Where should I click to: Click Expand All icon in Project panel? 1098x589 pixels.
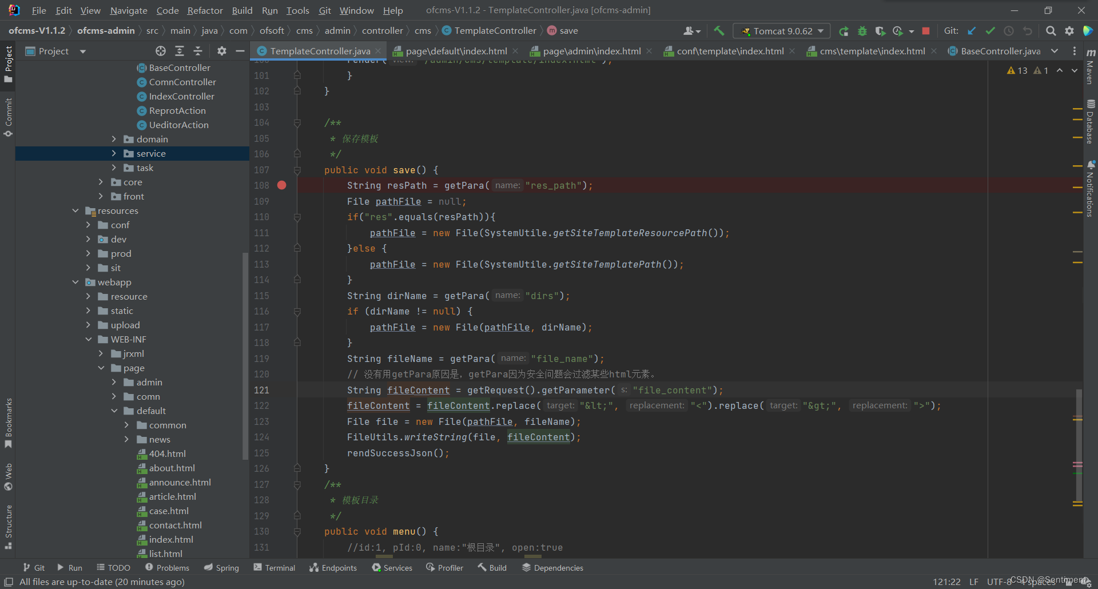coord(179,51)
